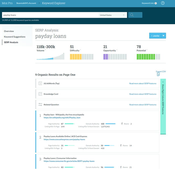Click the Knowledge Card icon
Screen dimensions: 175x169
point(40,94)
